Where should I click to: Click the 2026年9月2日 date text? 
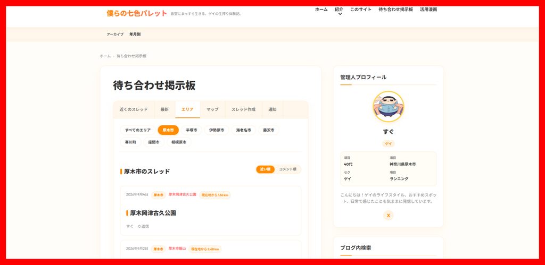[x=137, y=249]
